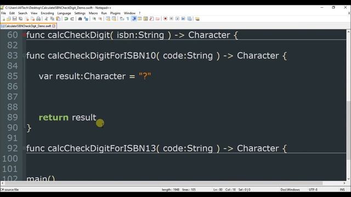Open the Function List panel icon
The image size is (351, 197).
point(151,19)
